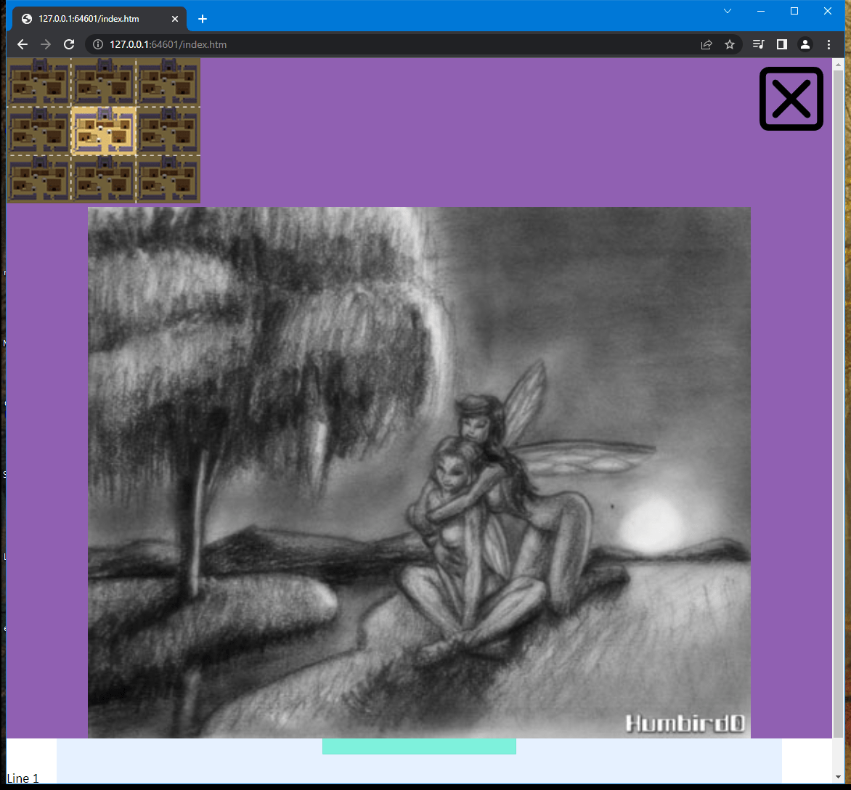The width and height of the screenshot is (851, 790).
Task: Bookmark this page with the star icon
Action: [730, 44]
